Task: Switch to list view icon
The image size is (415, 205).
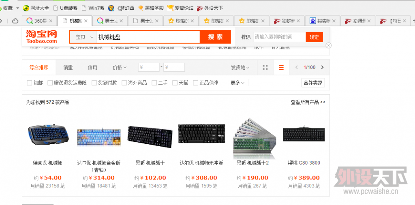Action: pyautogui.click(x=281, y=67)
